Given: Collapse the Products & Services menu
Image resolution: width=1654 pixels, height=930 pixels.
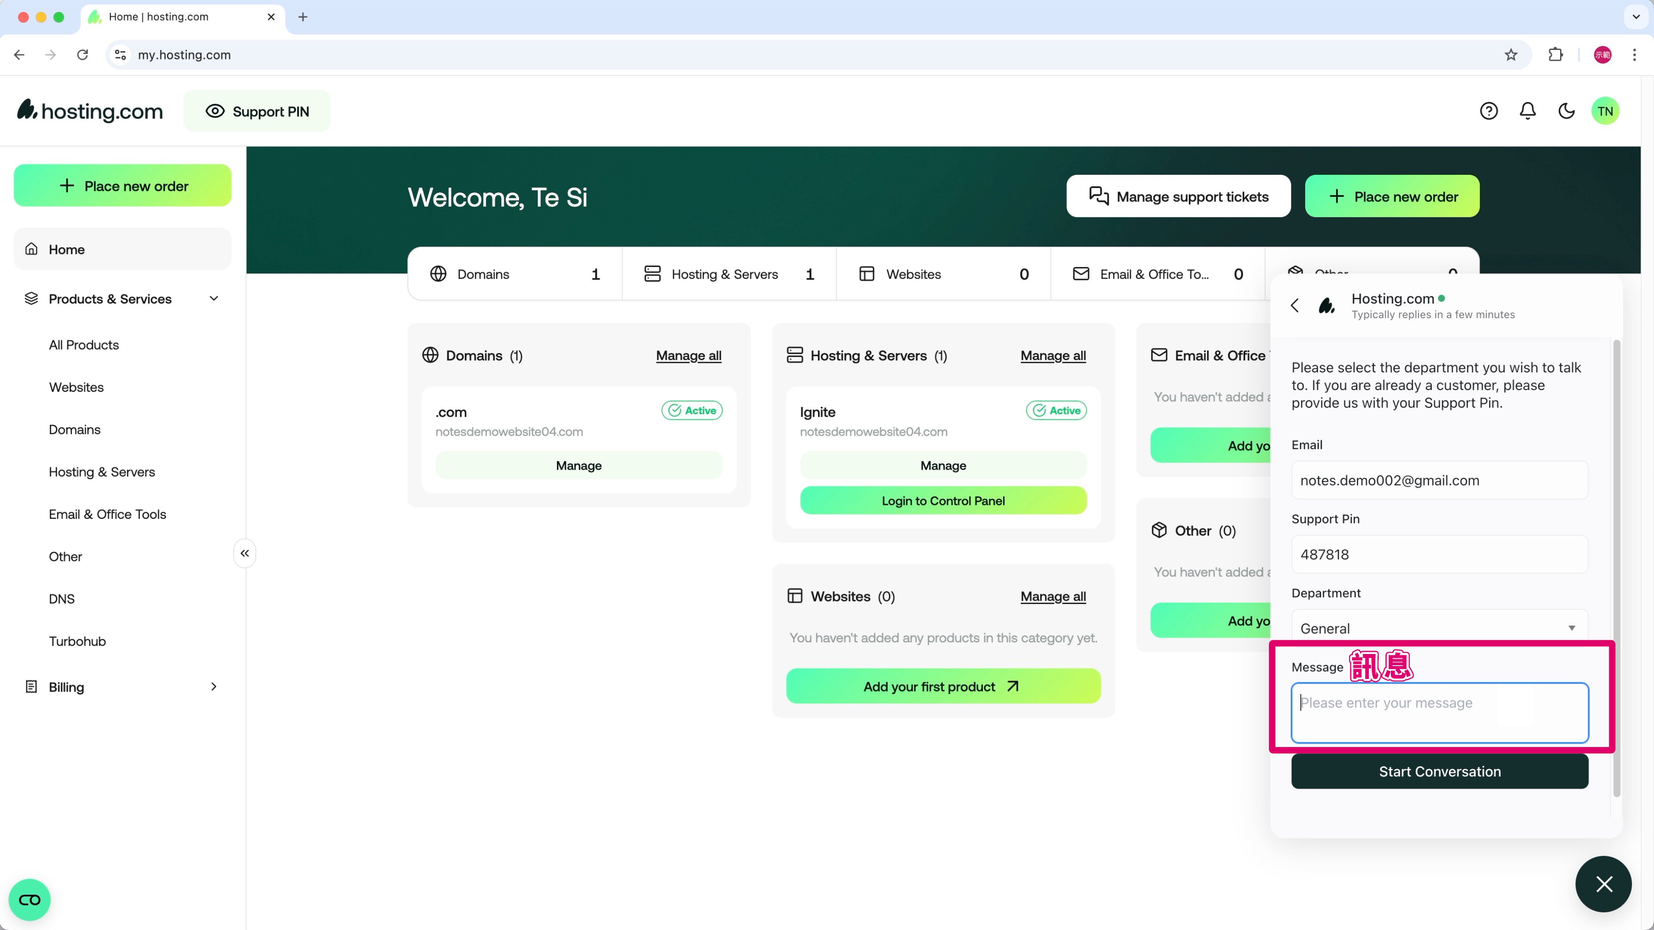Looking at the screenshot, I should pos(214,298).
